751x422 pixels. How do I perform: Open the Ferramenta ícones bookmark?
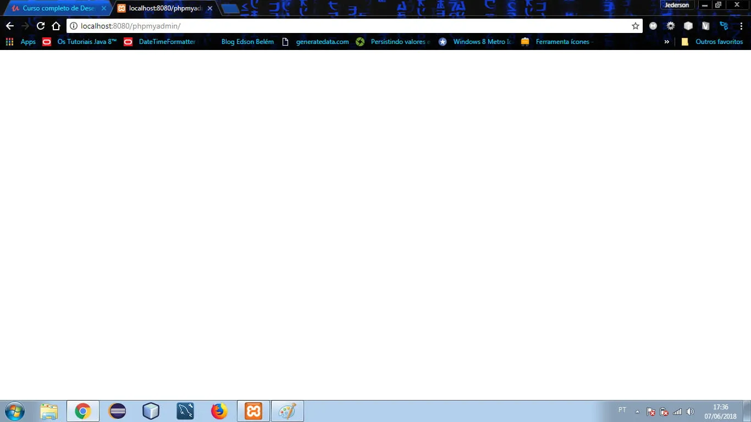[x=557, y=42]
